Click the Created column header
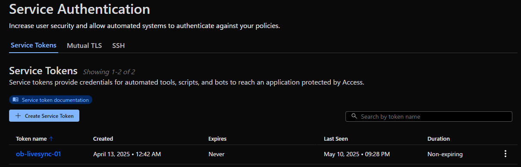521x167 pixels. pyautogui.click(x=103, y=139)
